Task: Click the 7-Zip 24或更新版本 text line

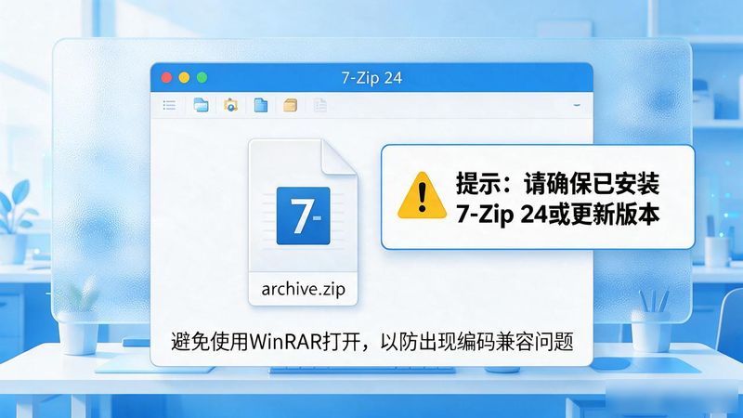Action: 558,215
